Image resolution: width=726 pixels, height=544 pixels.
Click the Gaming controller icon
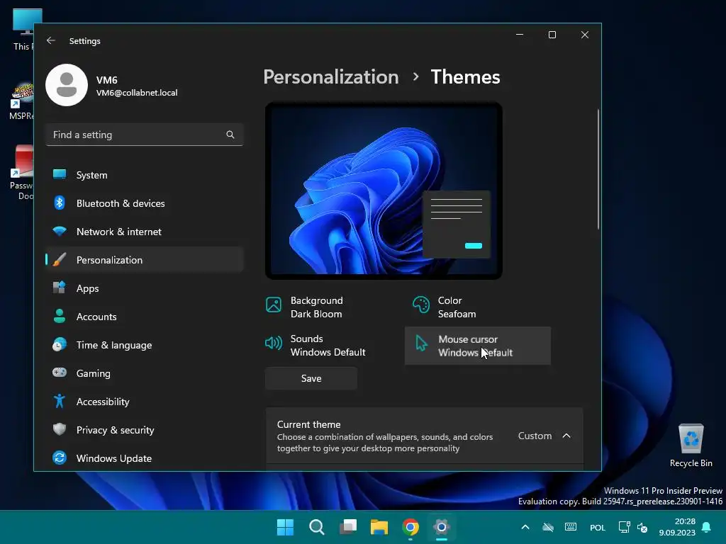click(x=60, y=373)
